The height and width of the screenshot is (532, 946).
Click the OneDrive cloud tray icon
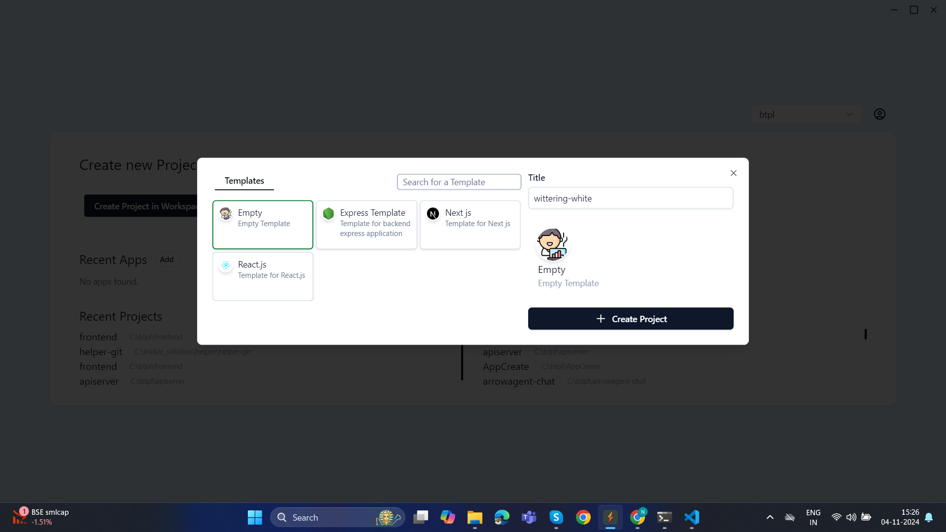[790, 517]
